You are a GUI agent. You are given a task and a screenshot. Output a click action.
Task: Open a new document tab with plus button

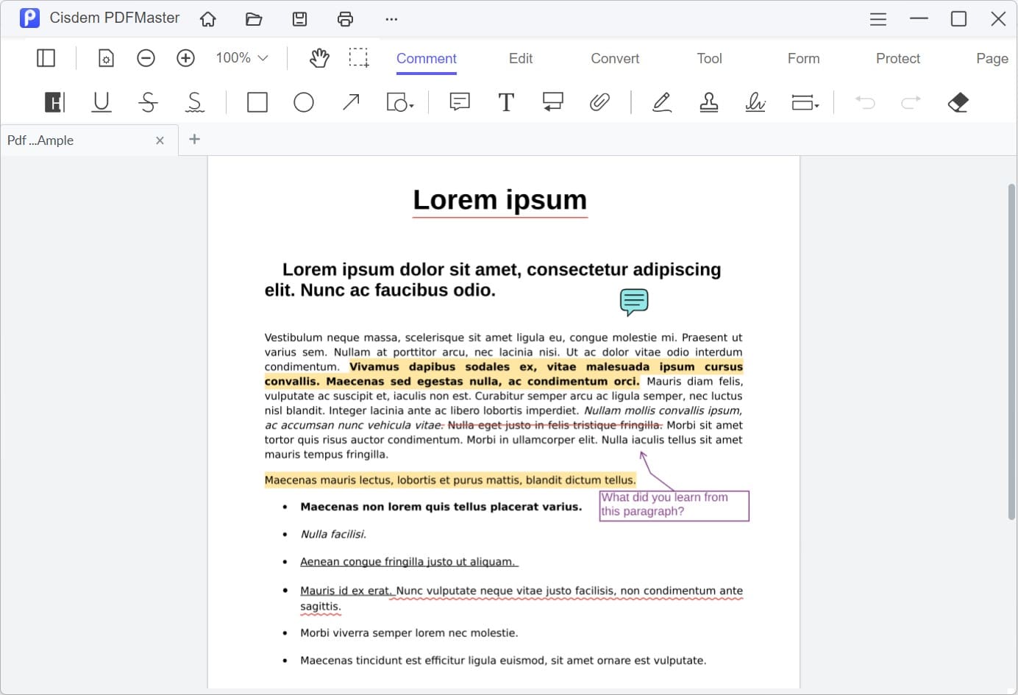click(x=194, y=139)
